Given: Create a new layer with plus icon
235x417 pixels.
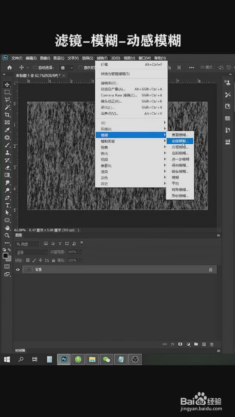Looking at the screenshot, I should (204, 344).
